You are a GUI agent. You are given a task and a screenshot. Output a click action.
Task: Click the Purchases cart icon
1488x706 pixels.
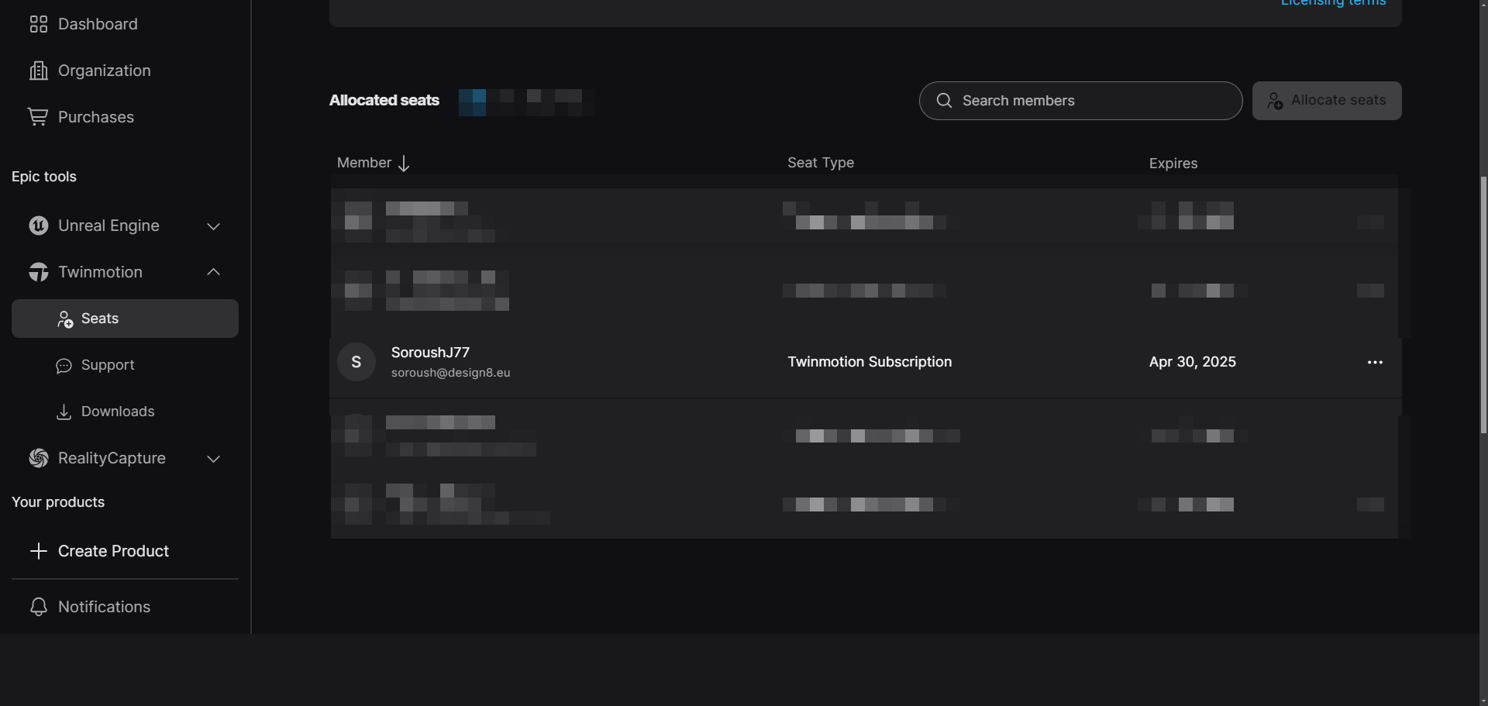38,117
